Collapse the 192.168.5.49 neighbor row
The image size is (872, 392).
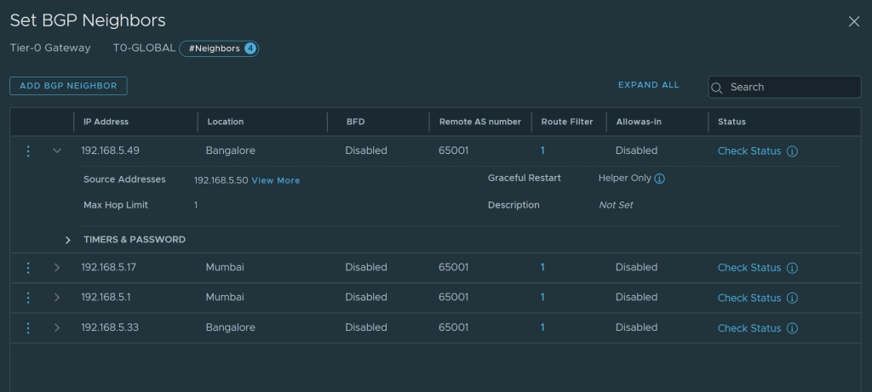57,151
